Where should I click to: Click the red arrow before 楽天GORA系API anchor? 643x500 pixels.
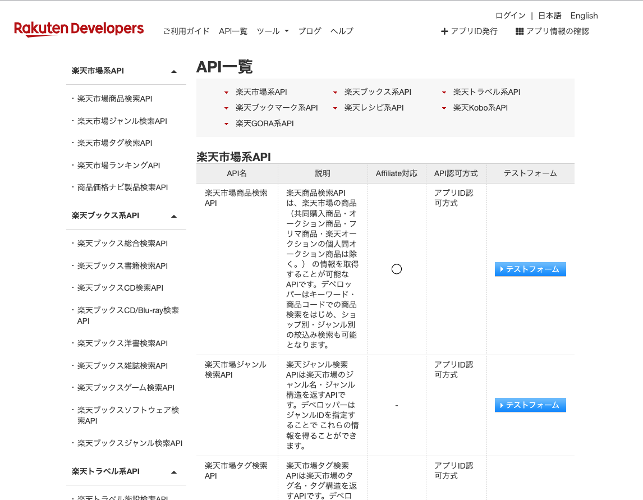[226, 124]
